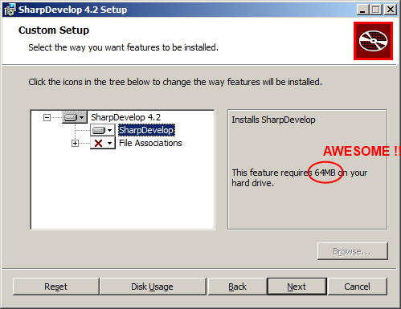Viewport: 401px width, 309px height.
Task: Click the greyed-out Browse button
Action: (353, 251)
